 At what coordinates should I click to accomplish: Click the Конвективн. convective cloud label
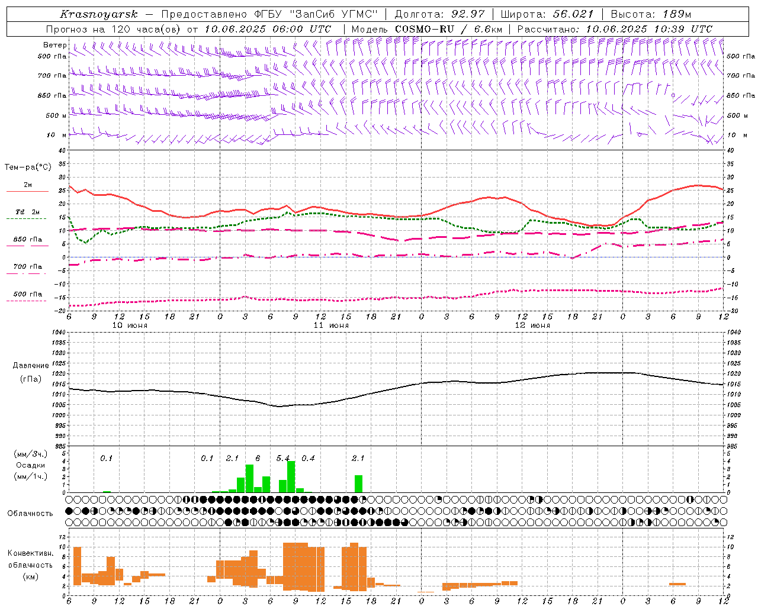(31, 553)
